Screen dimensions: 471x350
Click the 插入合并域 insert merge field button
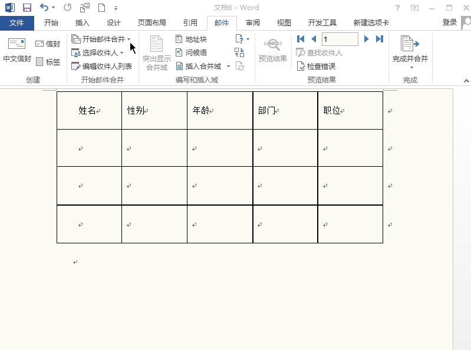click(199, 67)
